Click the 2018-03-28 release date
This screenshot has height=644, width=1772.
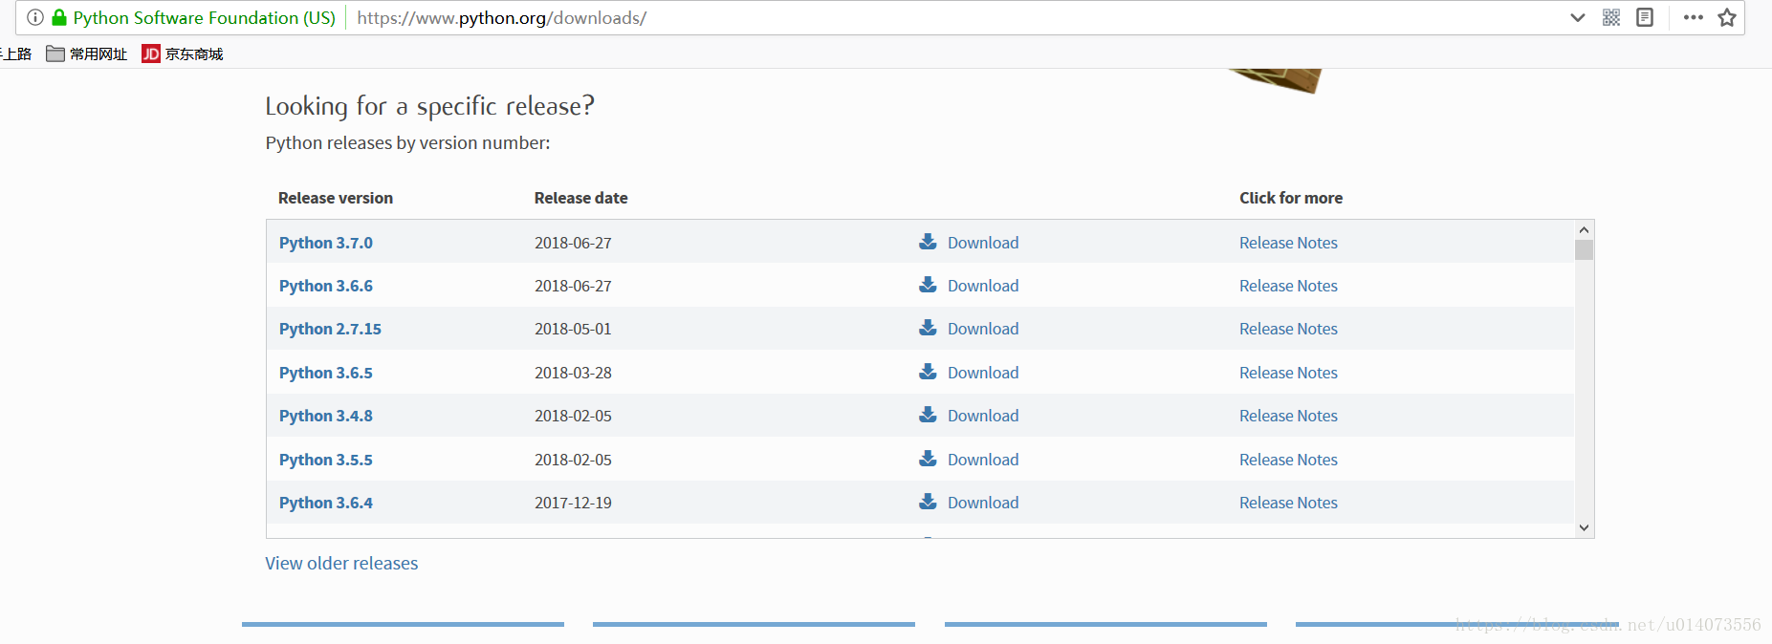point(573,373)
